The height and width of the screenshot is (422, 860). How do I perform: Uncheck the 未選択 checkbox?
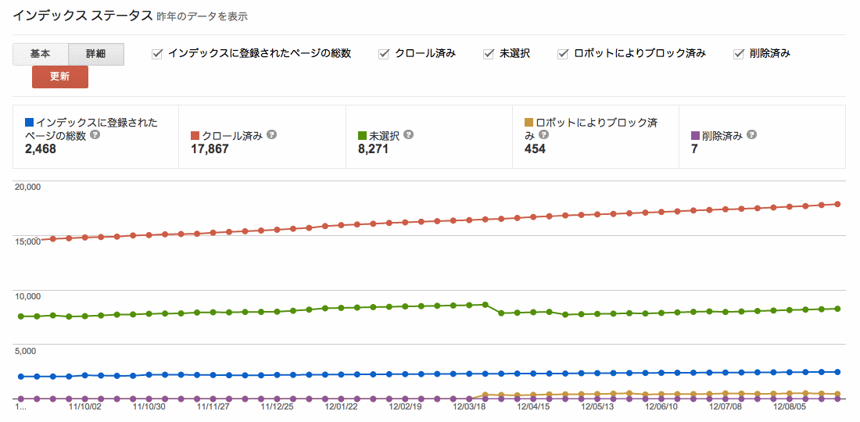tap(489, 54)
